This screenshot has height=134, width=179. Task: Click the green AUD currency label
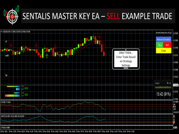(26, 88)
